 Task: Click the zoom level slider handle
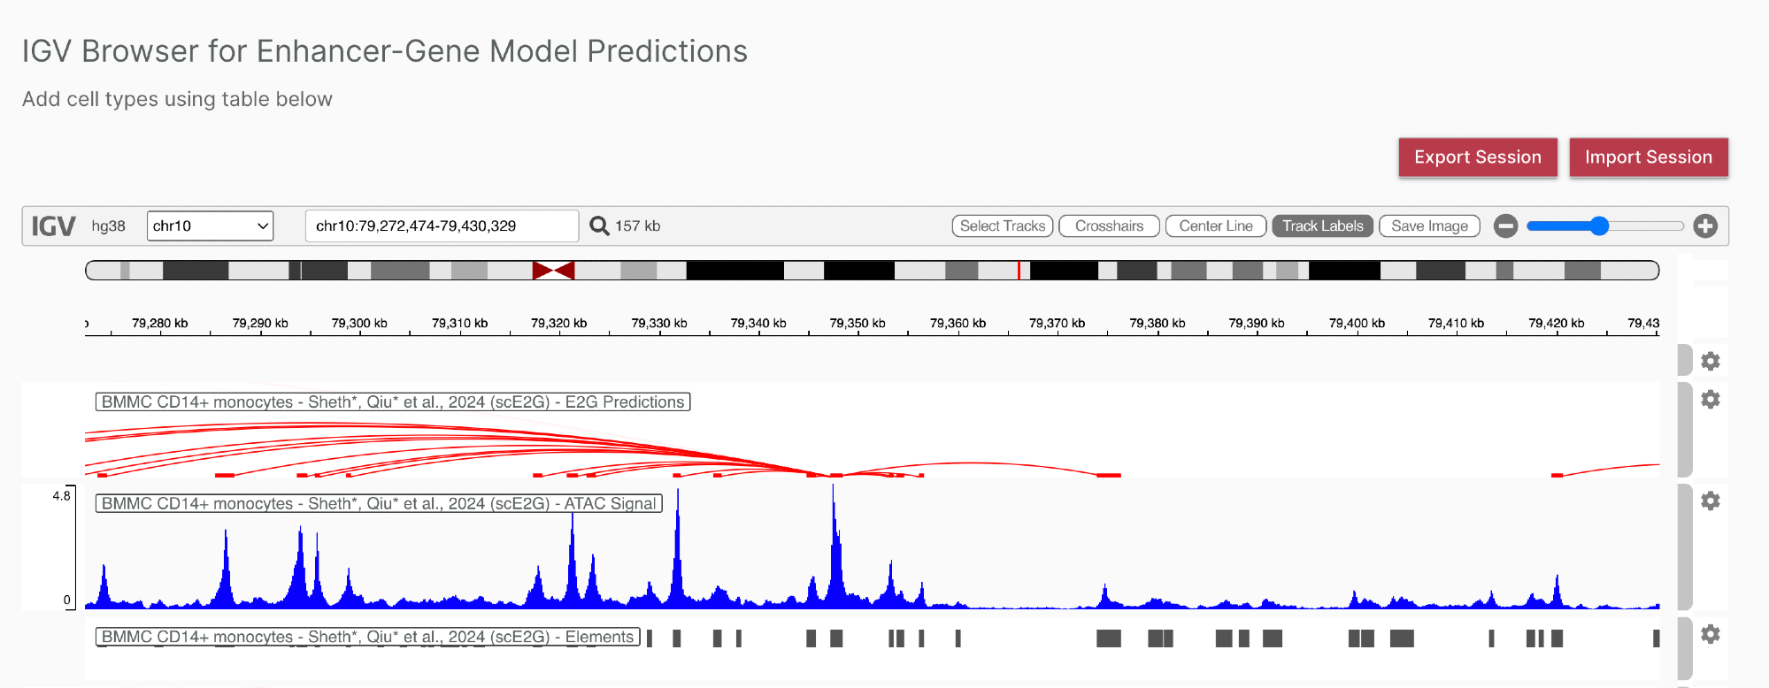click(x=1599, y=226)
